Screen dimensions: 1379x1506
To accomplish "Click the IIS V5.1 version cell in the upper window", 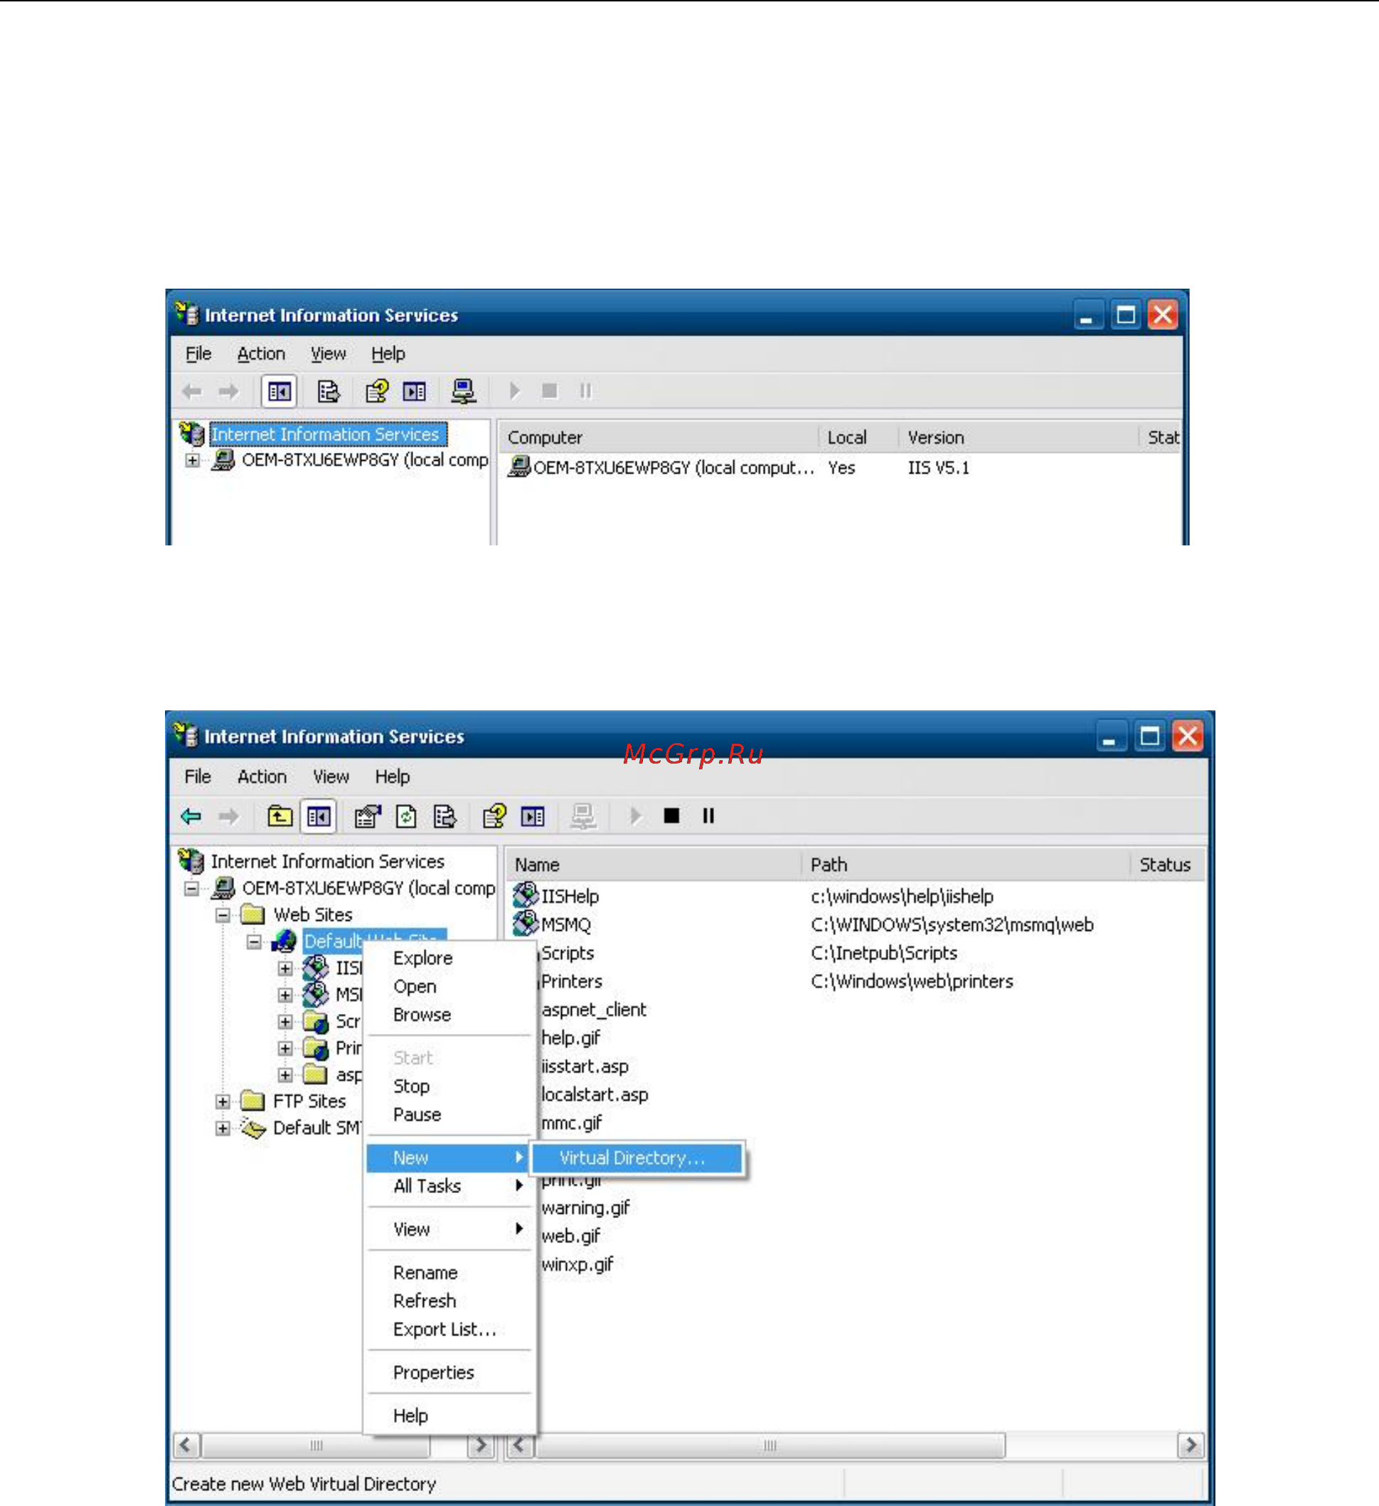I will click(x=938, y=468).
